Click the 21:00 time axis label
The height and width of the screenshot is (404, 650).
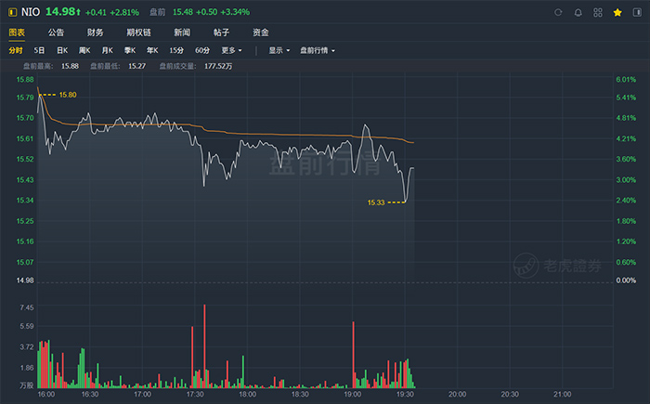[x=562, y=394]
